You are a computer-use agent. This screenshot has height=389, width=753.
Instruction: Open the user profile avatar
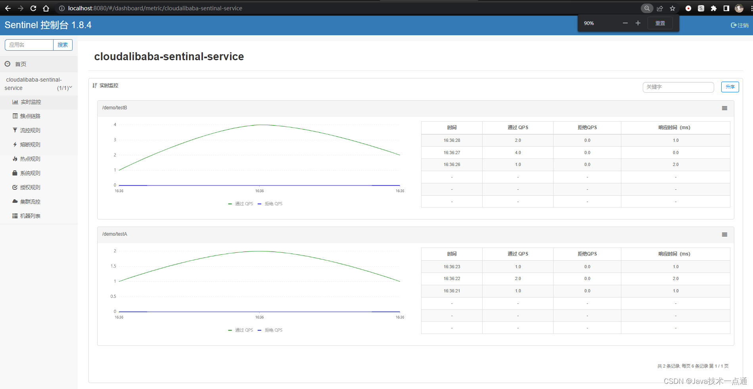click(x=739, y=8)
